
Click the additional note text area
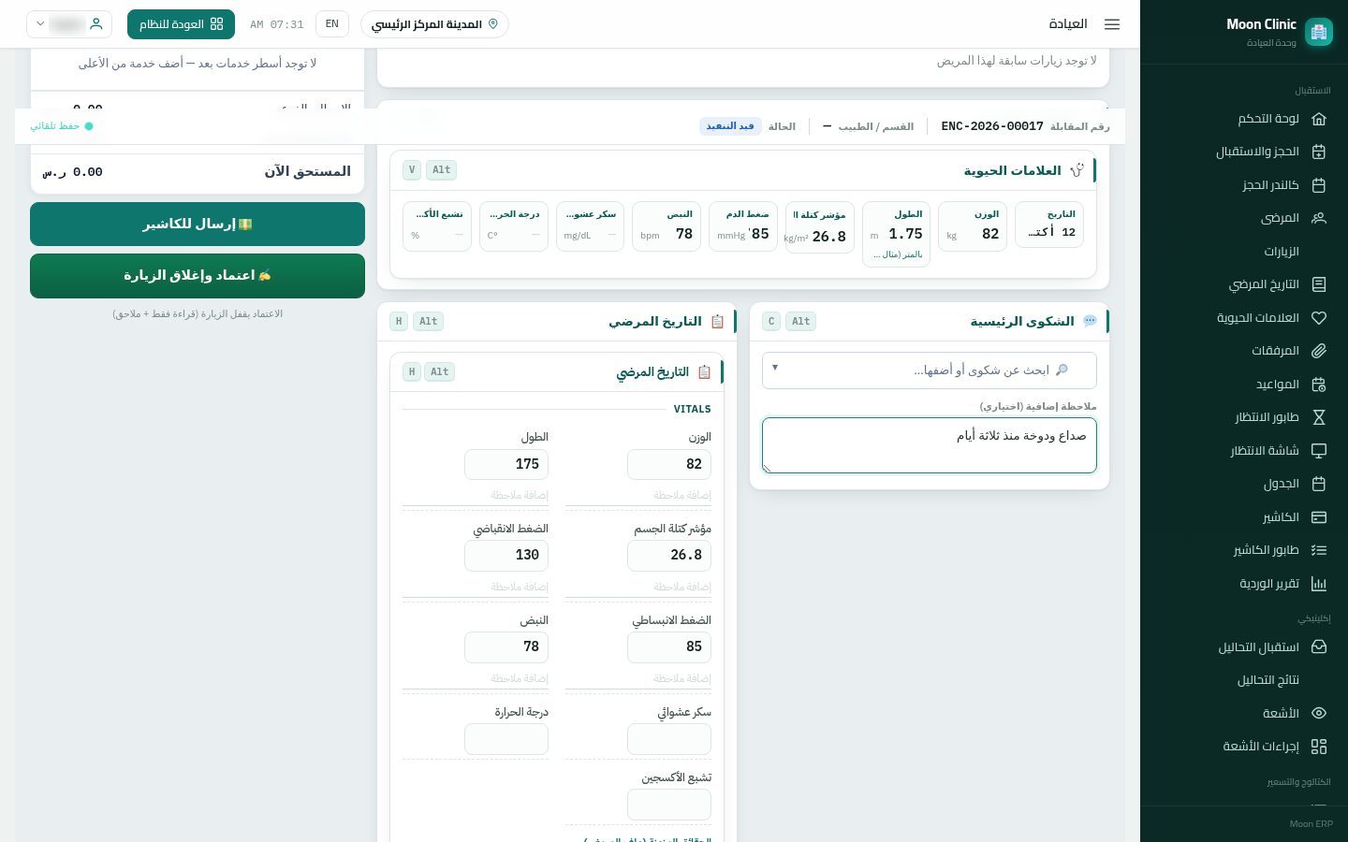(930, 445)
